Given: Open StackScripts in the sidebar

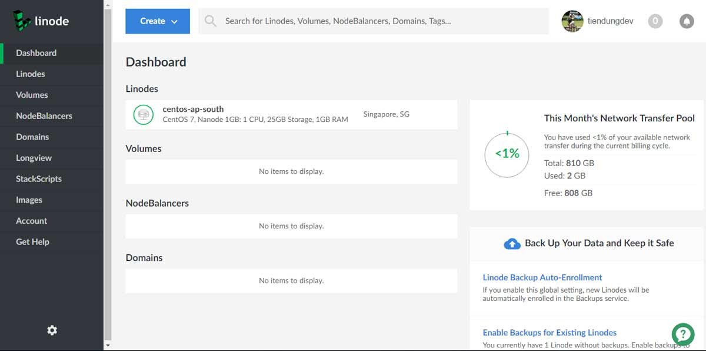Looking at the screenshot, I should tap(52, 179).
